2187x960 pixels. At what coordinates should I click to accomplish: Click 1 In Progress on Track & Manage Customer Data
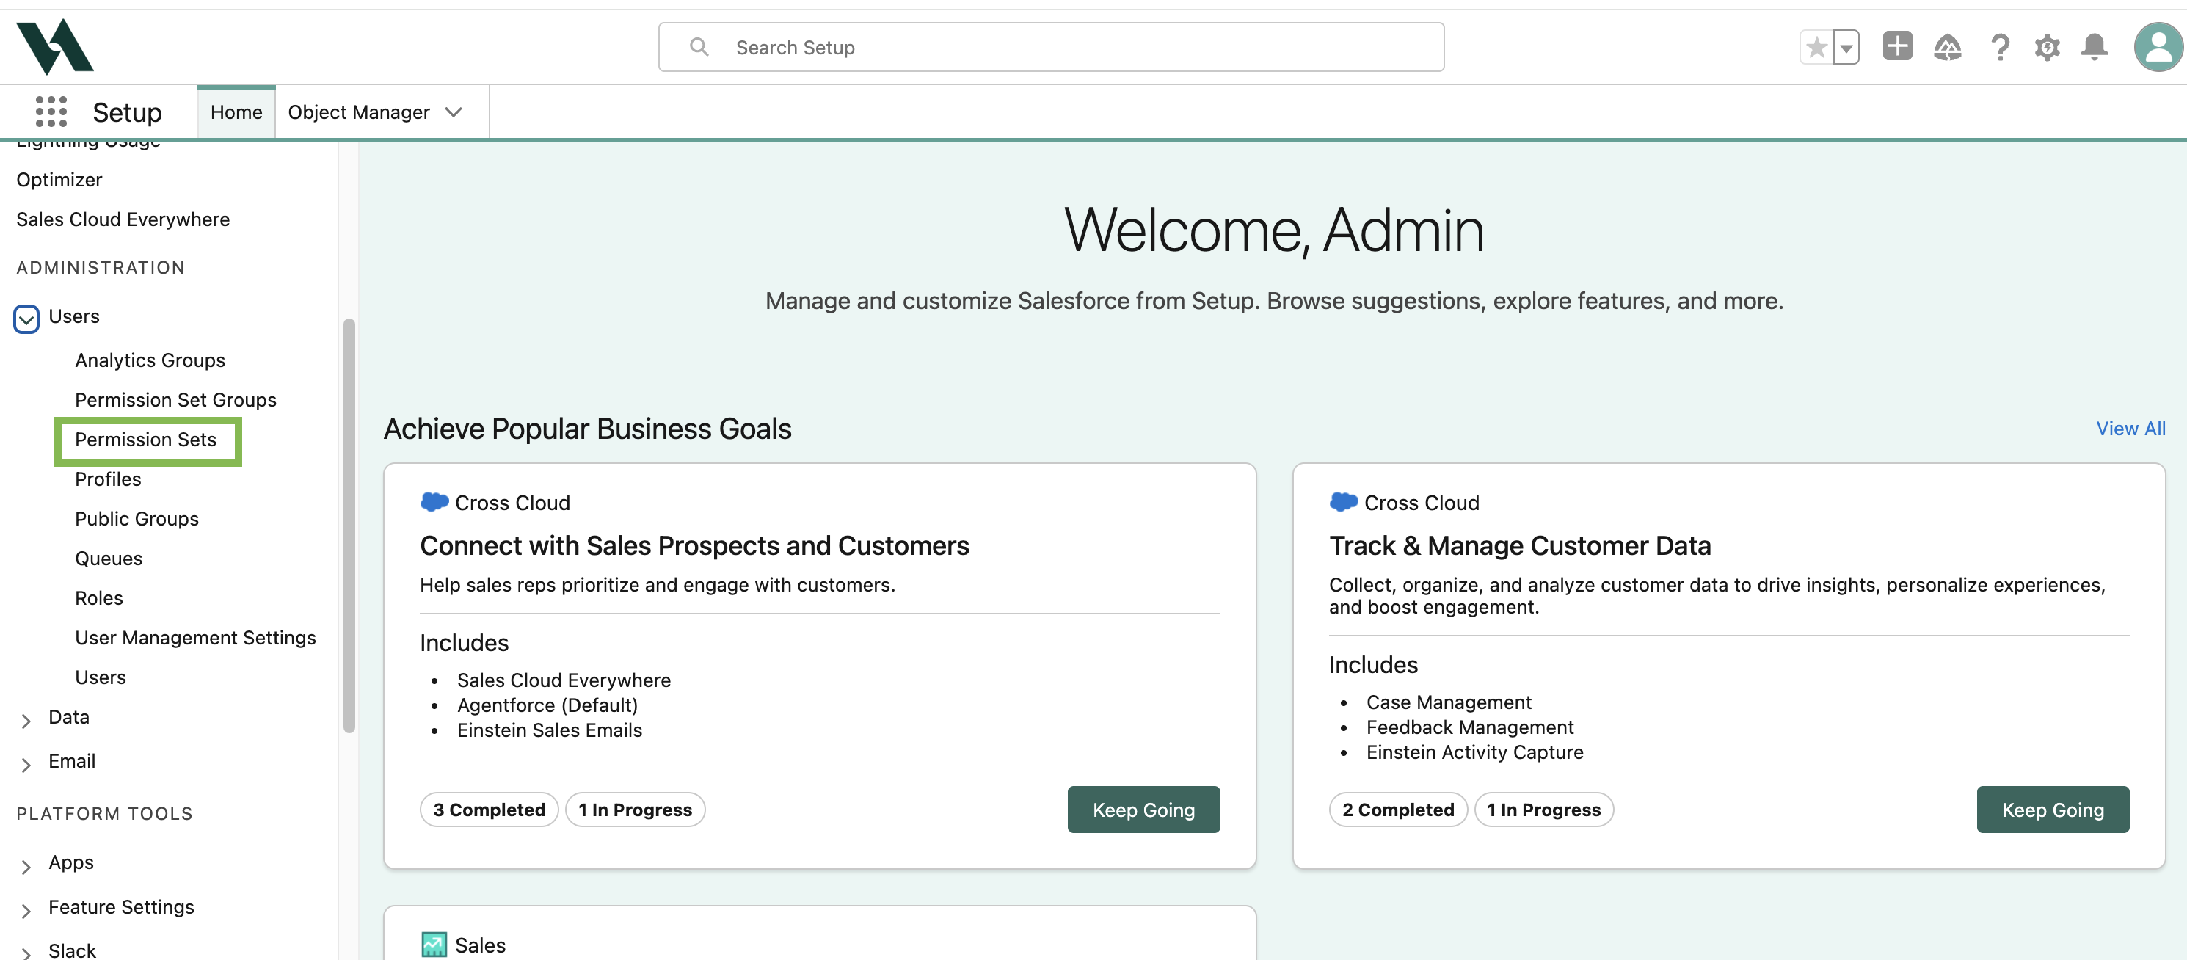[1544, 810]
